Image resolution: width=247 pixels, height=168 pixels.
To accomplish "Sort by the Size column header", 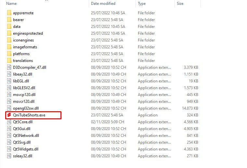I will pos(180,4).
